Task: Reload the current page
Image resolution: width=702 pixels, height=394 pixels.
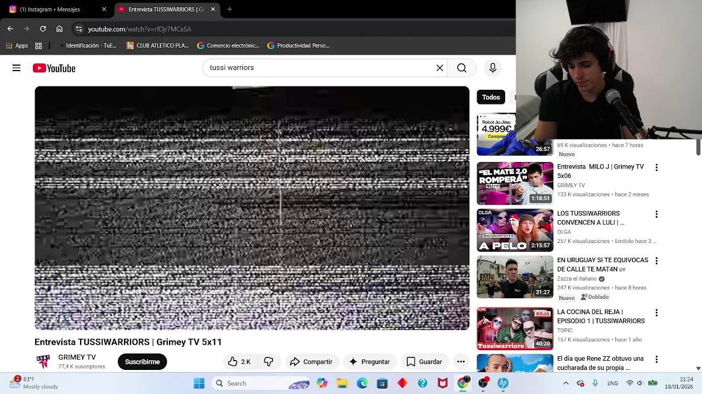Action: 43,29
